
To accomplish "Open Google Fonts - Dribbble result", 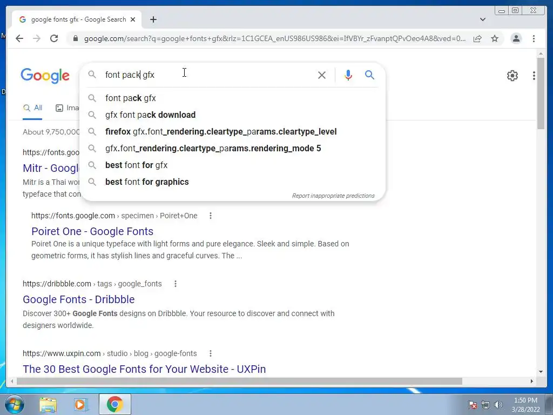I will tap(79, 299).
